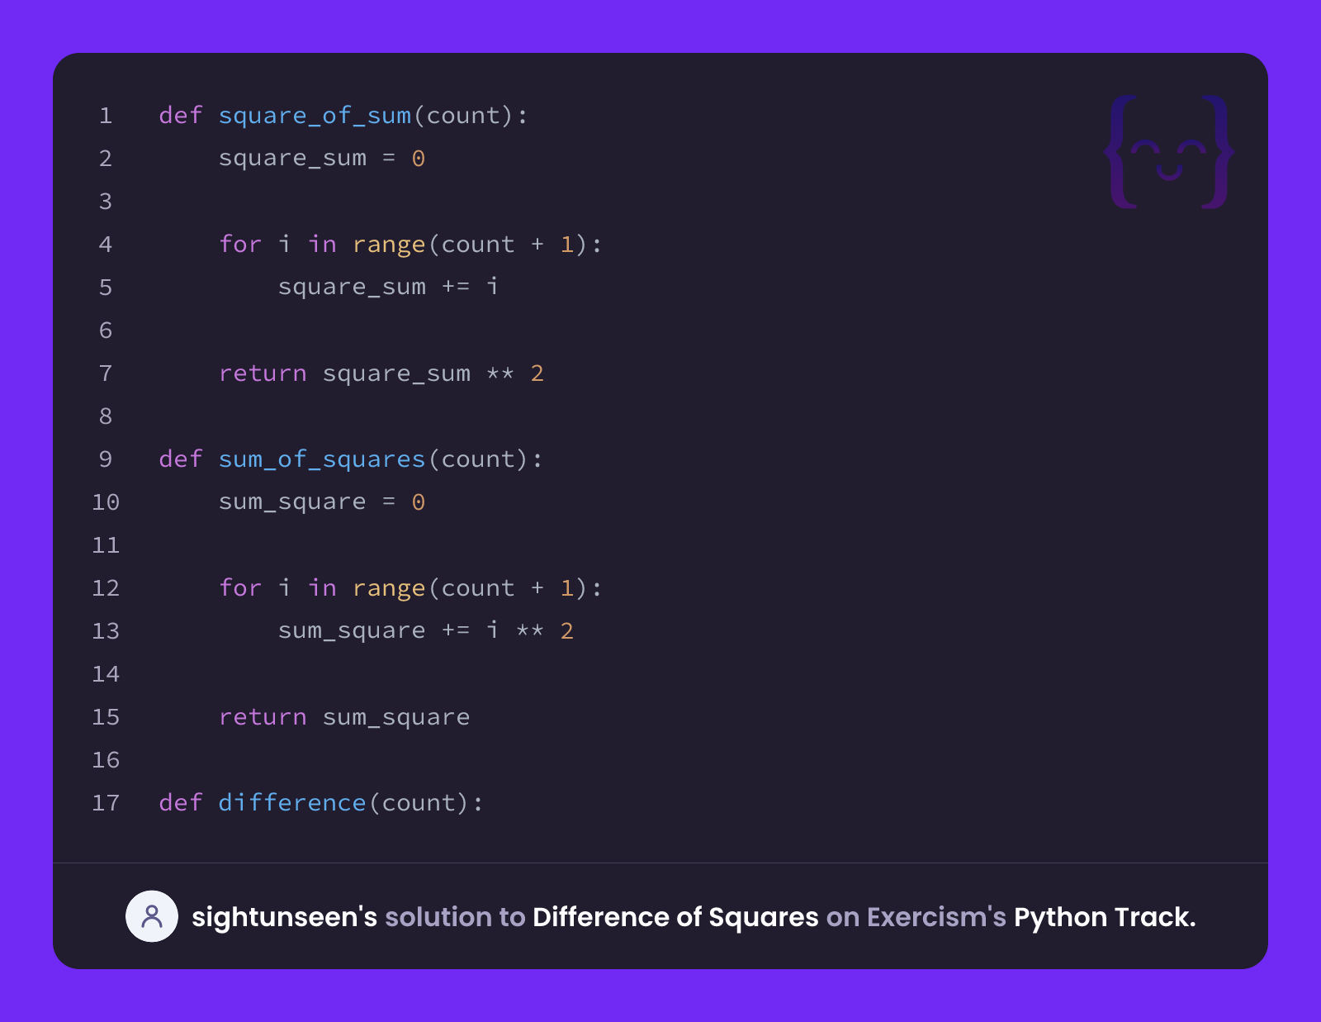Image resolution: width=1321 pixels, height=1022 pixels.
Task: Click the "range" call on line 12
Action: (389, 588)
